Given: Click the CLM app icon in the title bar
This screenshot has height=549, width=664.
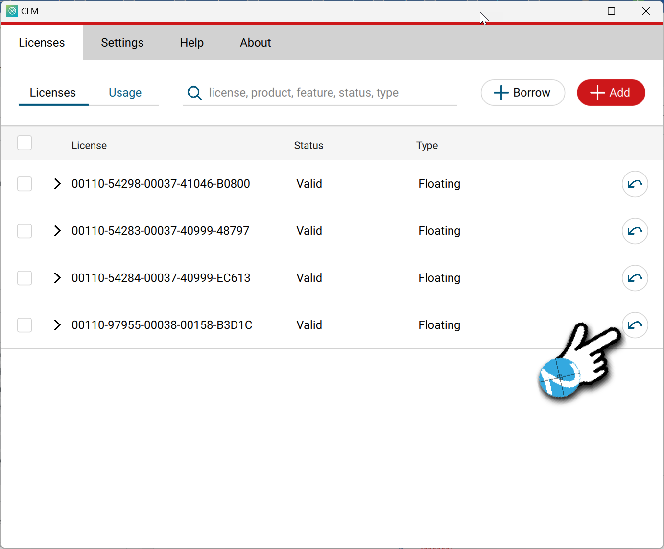Looking at the screenshot, I should pyautogui.click(x=12, y=11).
